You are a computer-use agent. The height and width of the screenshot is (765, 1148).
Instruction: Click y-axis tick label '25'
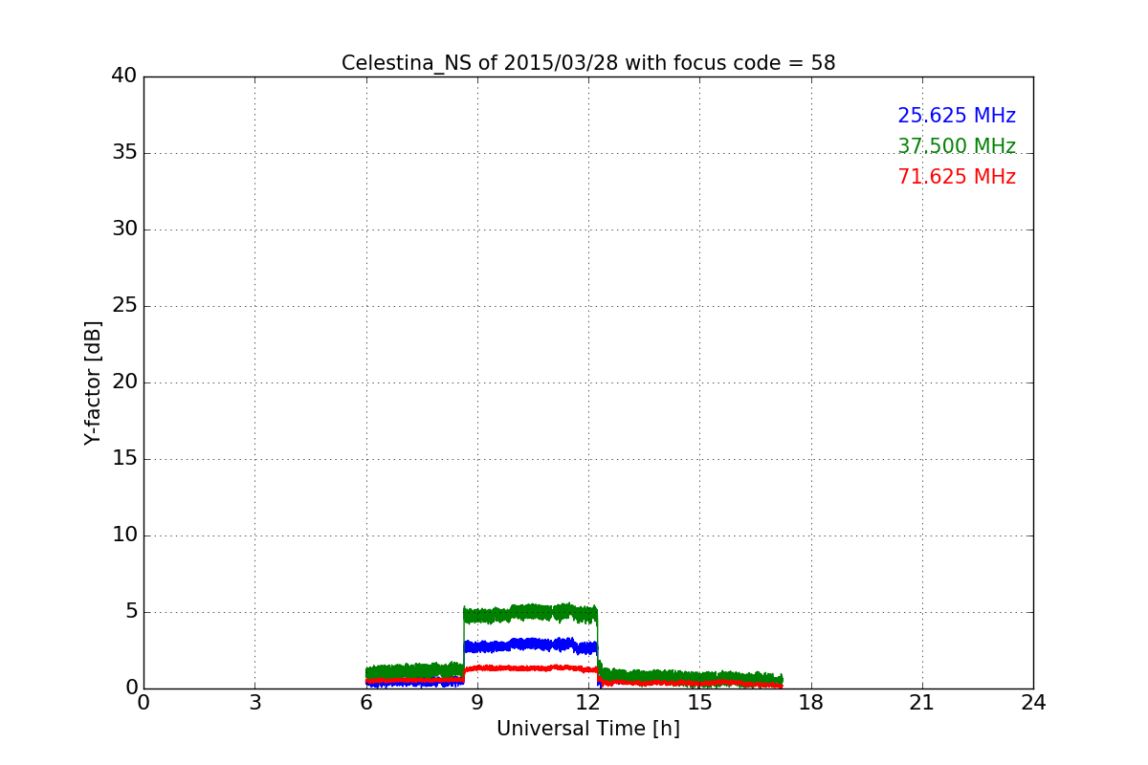coord(124,306)
